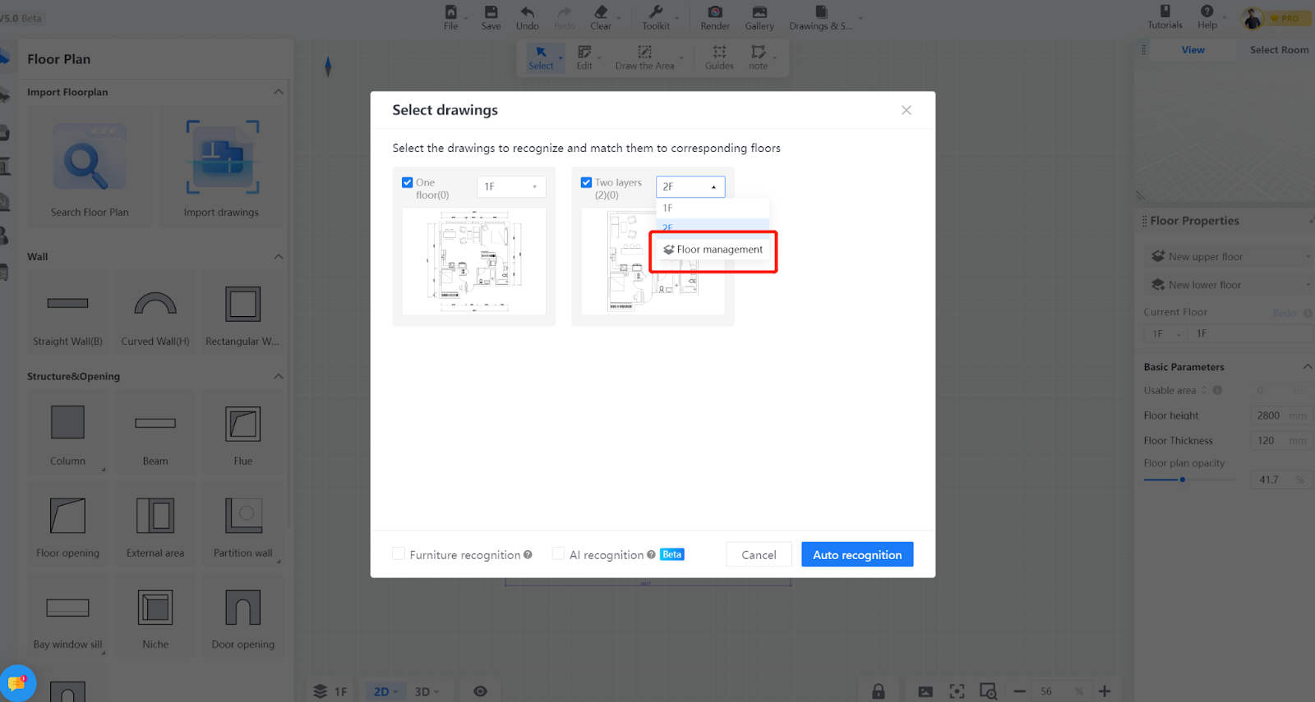Click the Save icon

click(491, 12)
